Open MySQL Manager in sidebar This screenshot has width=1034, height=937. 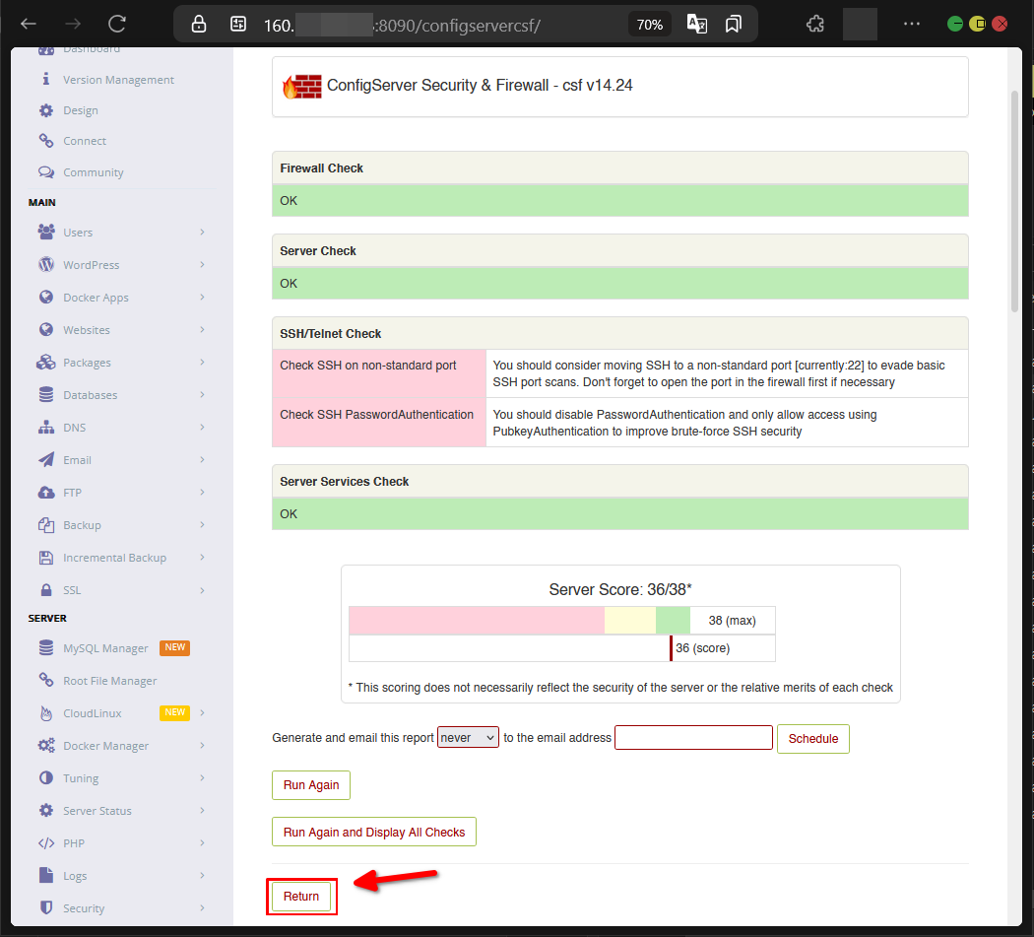[x=105, y=648]
